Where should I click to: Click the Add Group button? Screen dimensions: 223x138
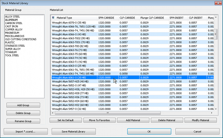click(23, 105)
